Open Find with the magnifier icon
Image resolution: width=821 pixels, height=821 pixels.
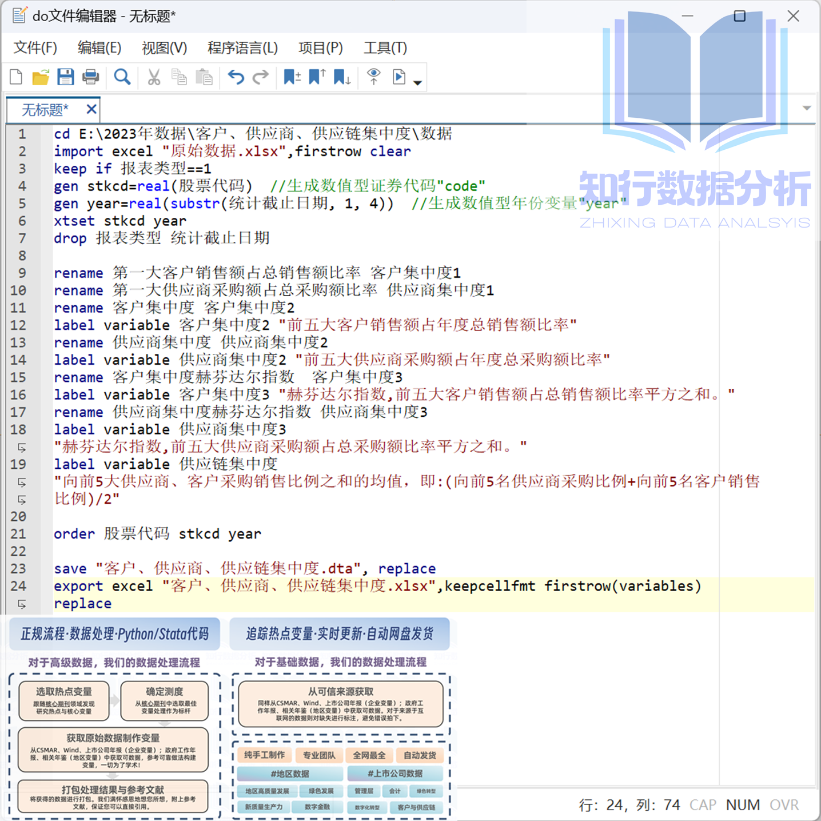coord(122,77)
